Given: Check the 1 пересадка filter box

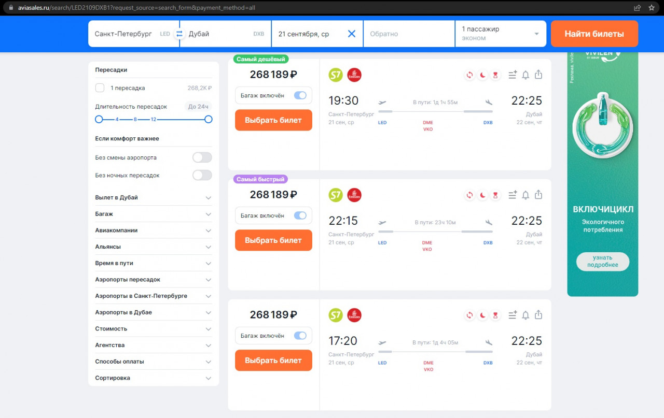Looking at the screenshot, I should (100, 88).
